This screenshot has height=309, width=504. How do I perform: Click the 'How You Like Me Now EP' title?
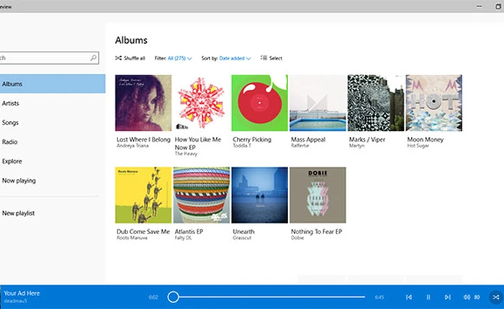point(198,144)
